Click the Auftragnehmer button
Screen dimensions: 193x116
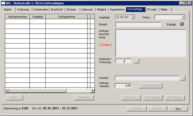coord(151,86)
